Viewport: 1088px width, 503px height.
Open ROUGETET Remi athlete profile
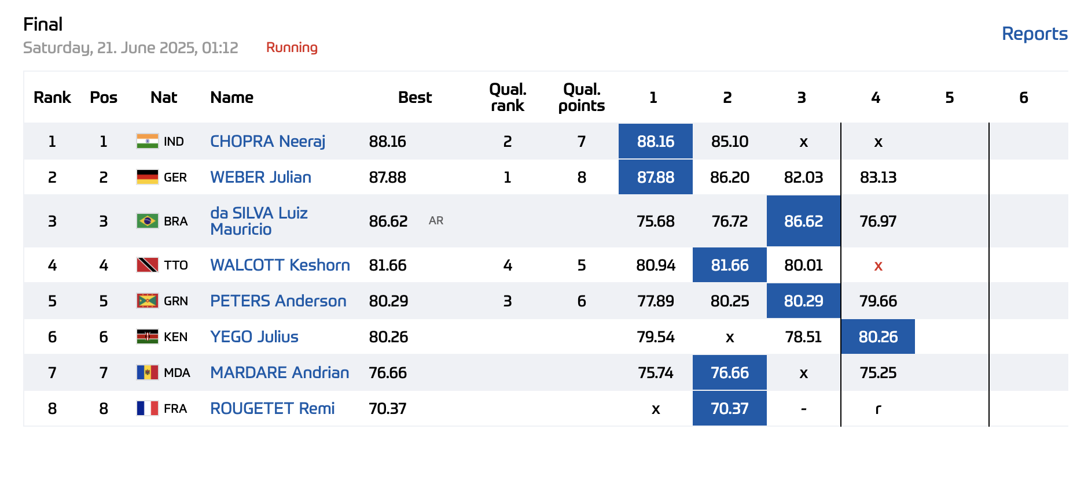272,408
